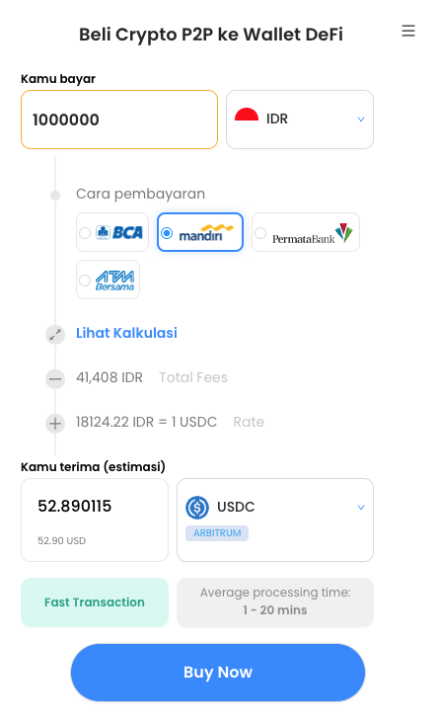Click the ARBITRUM network tag

click(x=217, y=533)
